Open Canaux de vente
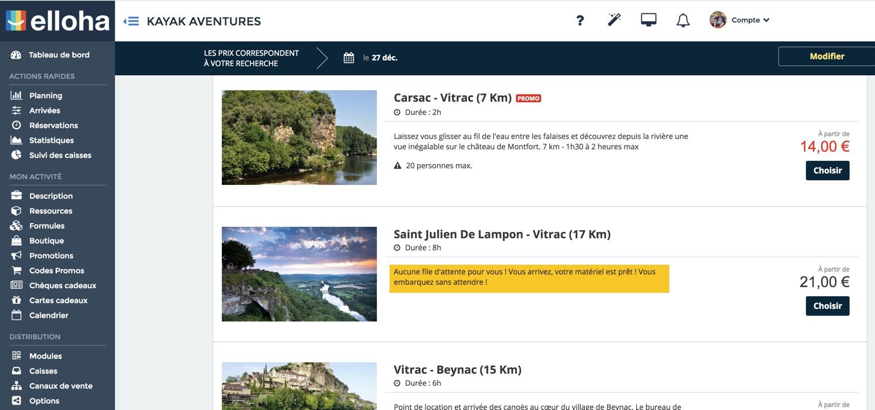The width and height of the screenshot is (875, 410). click(60, 386)
